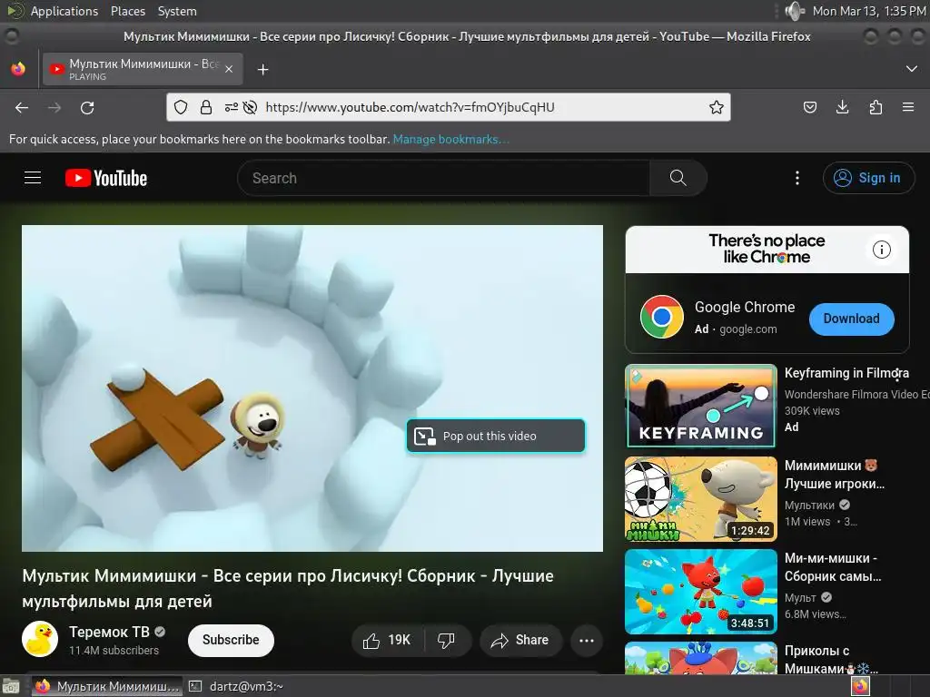Bookmark this page with star icon
This screenshot has height=697, width=930.
717,107
